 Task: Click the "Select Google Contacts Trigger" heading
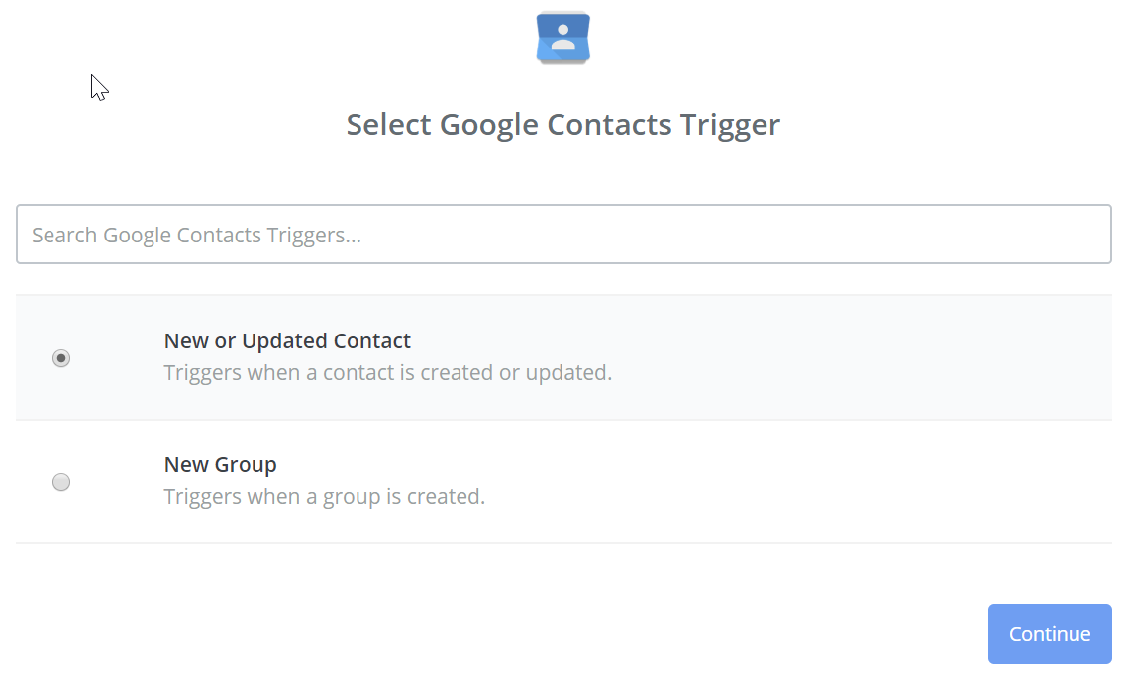click(x=562, y=125)
